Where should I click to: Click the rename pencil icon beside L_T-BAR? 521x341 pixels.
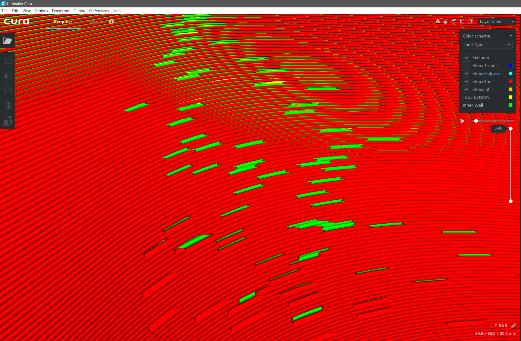coord(514,326)
